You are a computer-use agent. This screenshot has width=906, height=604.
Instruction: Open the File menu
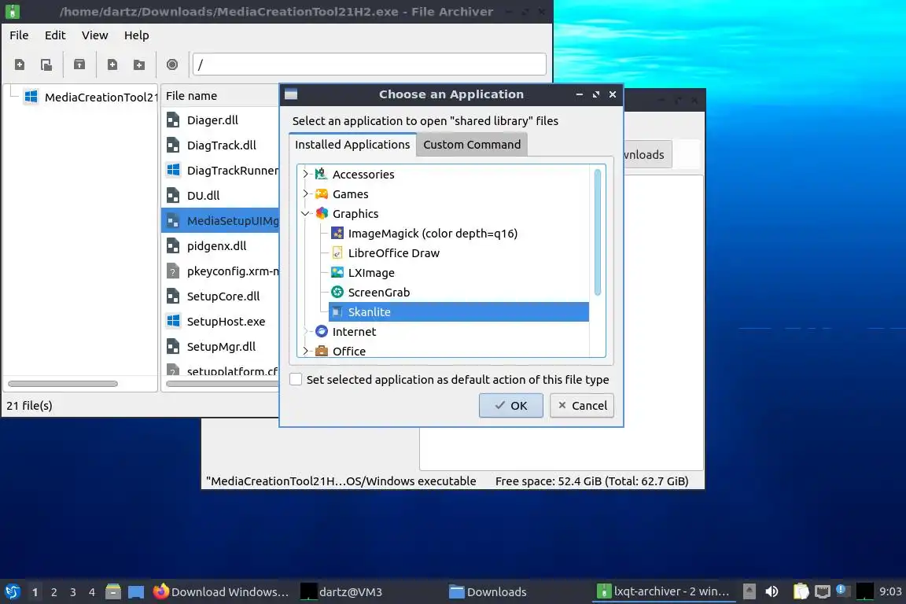point(19,35)
